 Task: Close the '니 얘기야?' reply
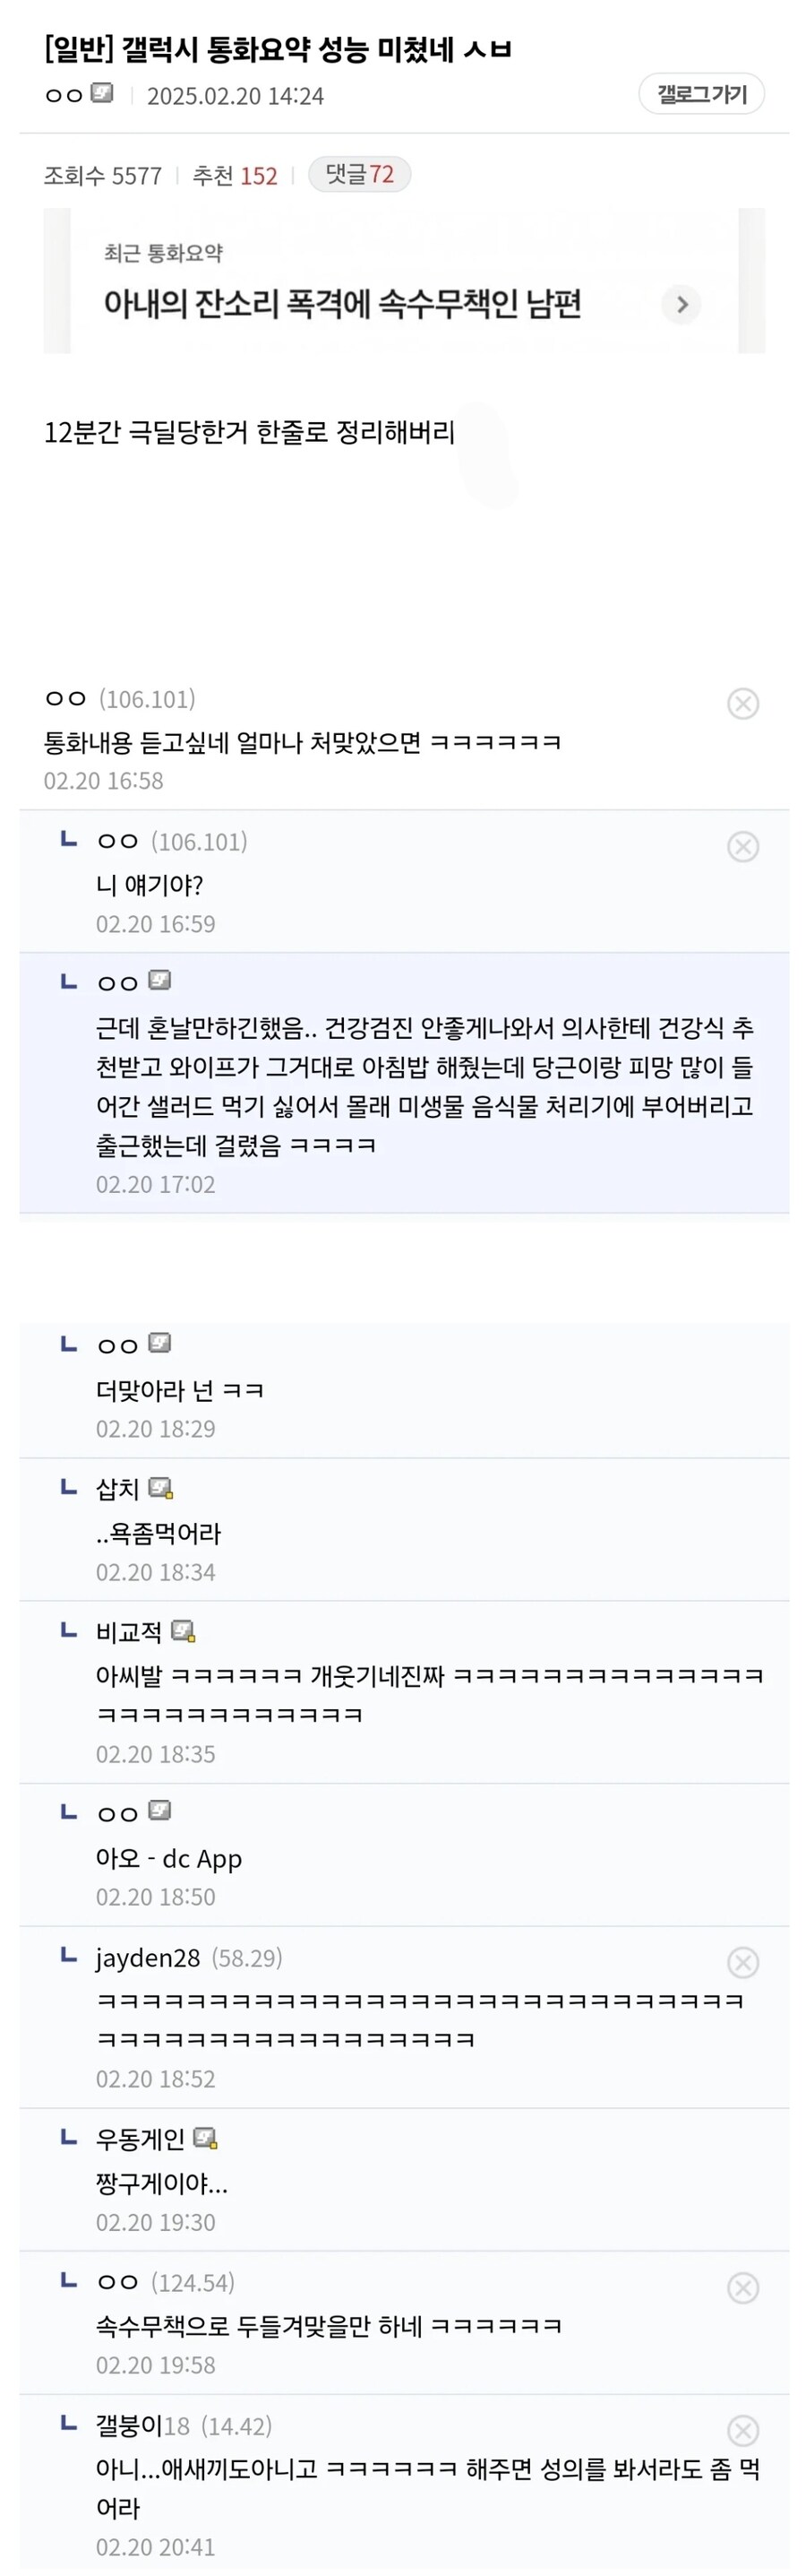point(742,845)
